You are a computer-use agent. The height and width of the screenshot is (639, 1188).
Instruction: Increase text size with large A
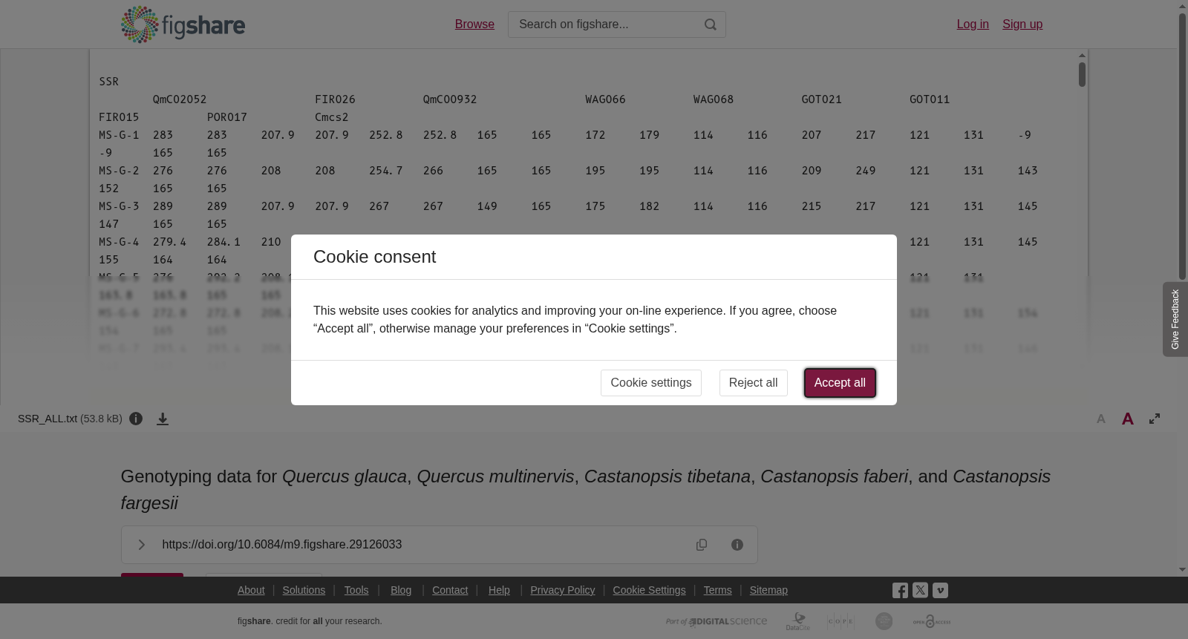[1127, 419]
